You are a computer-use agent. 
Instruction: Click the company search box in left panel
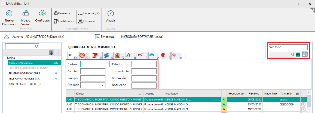[22, 46]
